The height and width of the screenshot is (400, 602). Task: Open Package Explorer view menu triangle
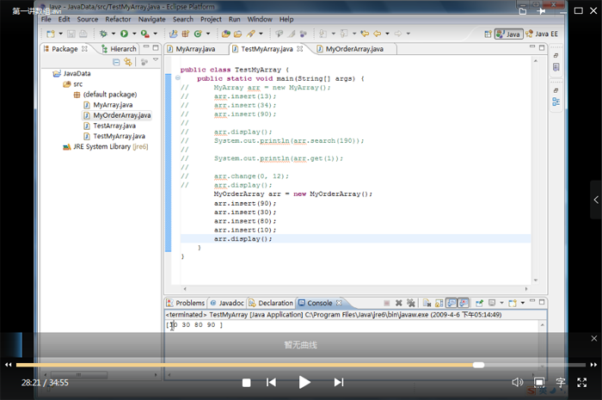156,60
